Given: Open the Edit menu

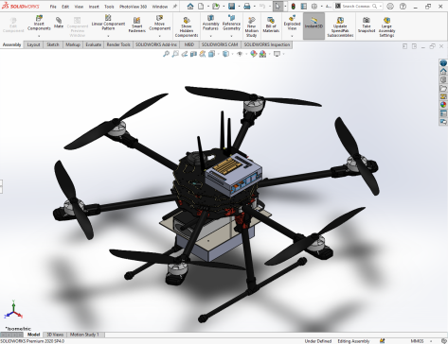Looking at the screenshot, I should pyautogui.click(x=65, y=7).
